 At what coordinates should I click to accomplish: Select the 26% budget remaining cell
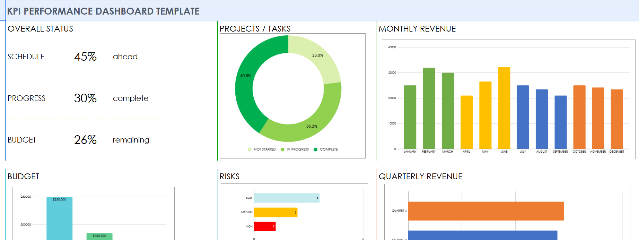click(85, 140)
